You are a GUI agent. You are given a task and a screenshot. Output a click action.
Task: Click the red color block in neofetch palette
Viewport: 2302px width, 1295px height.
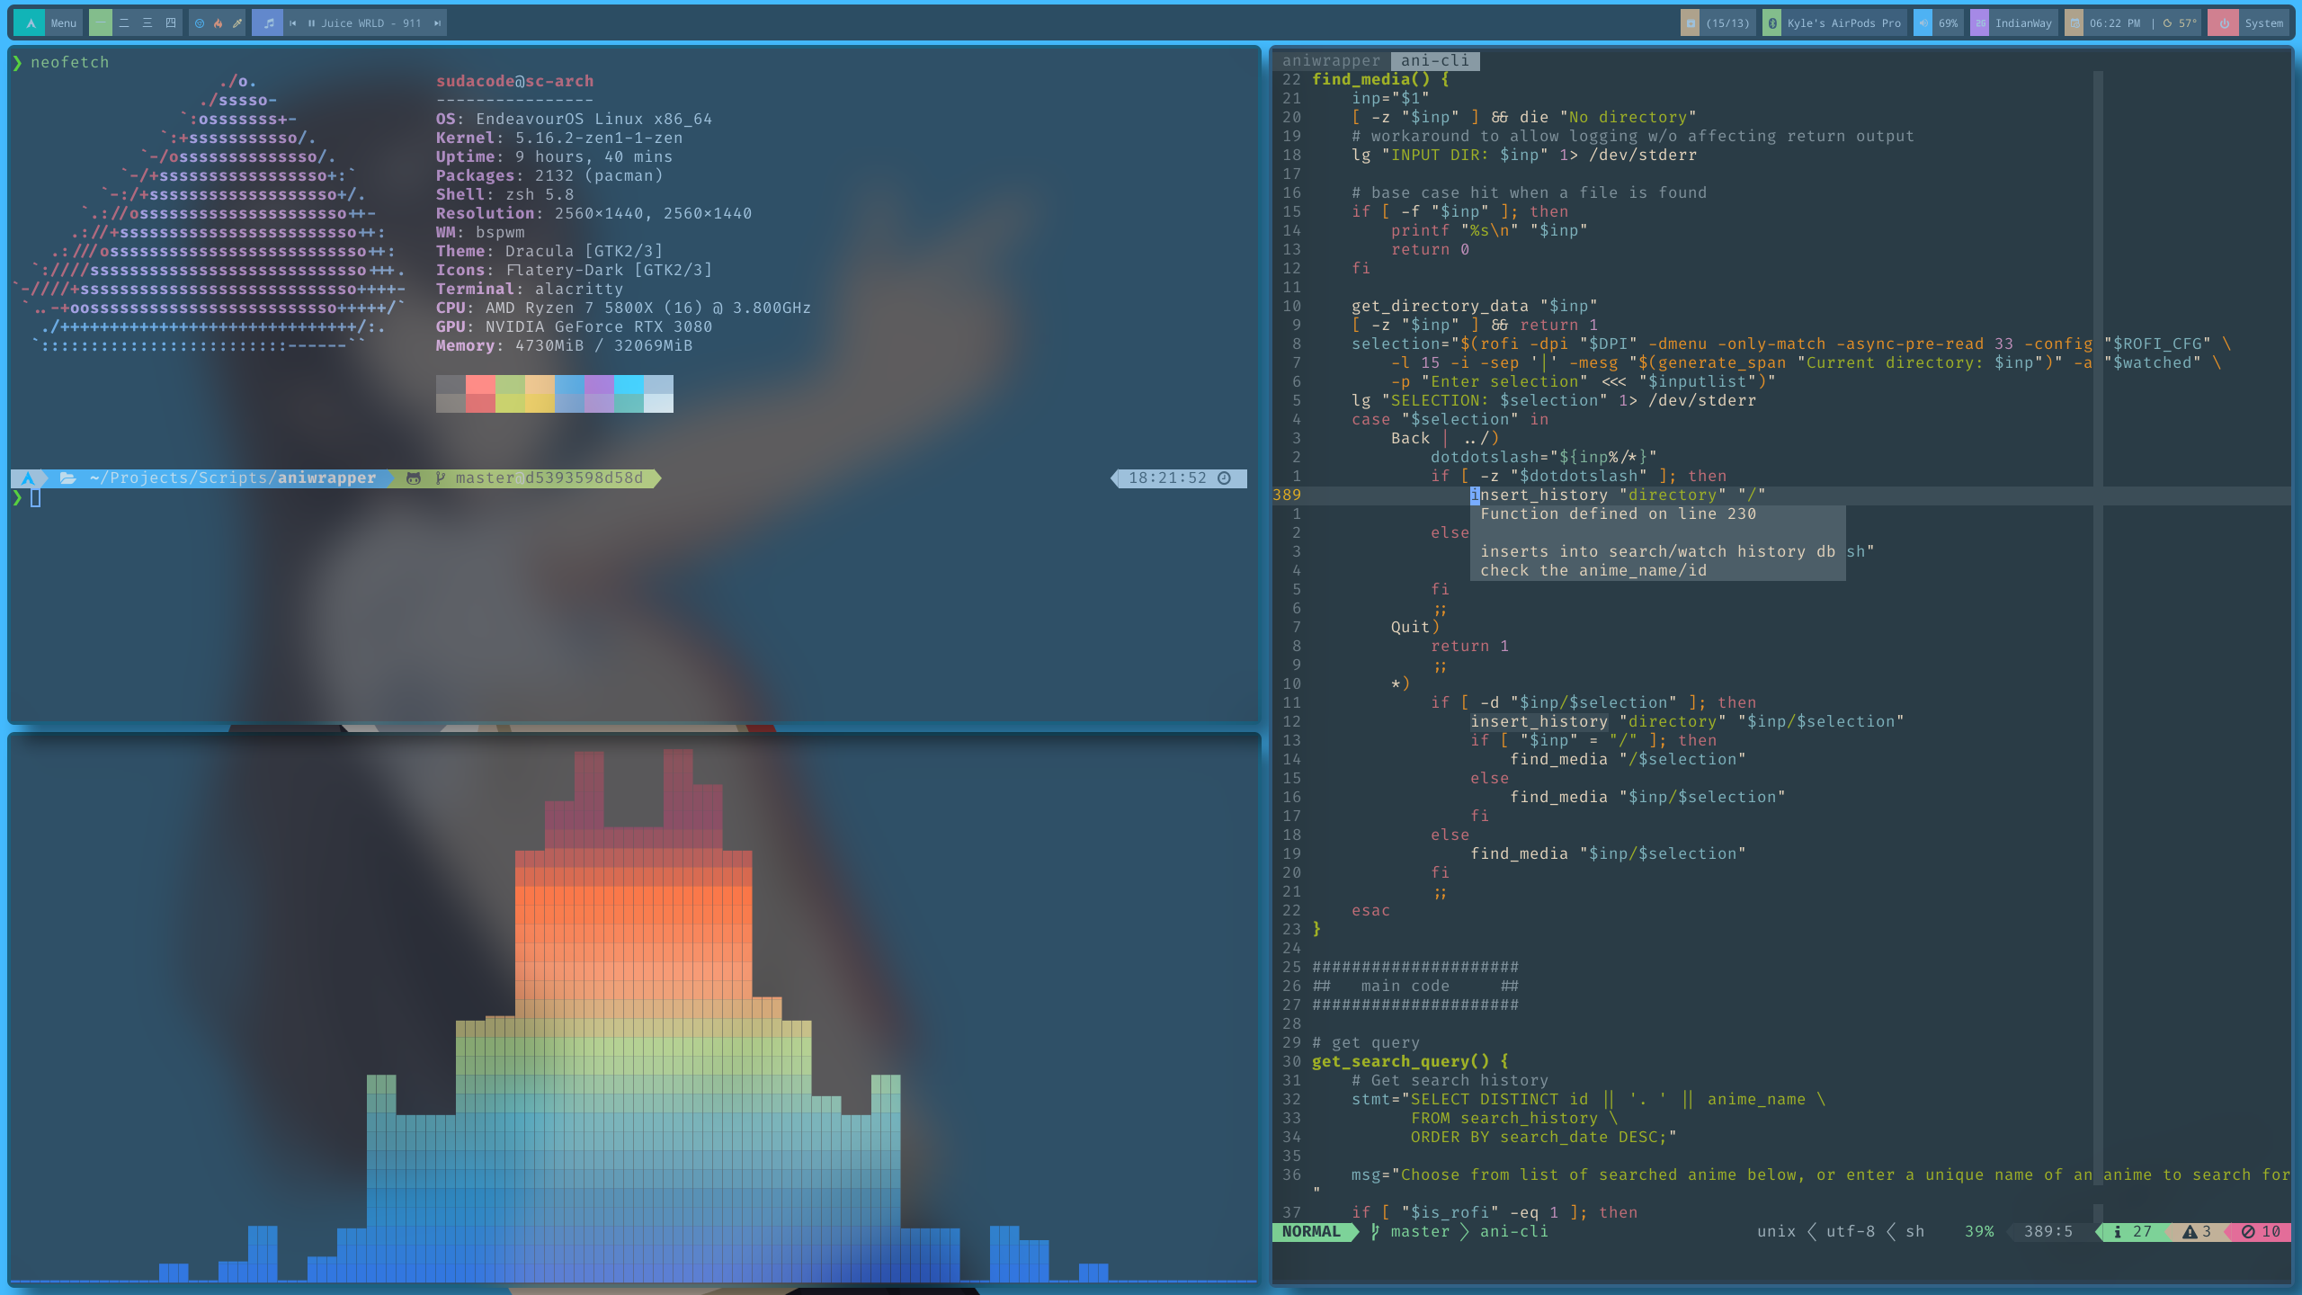click(x=480, y=385)
